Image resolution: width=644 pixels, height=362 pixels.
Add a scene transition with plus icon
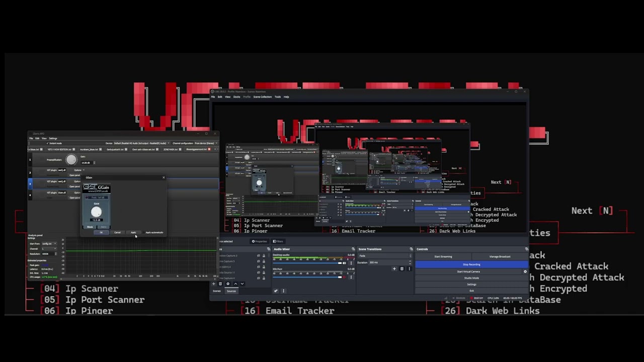(394, 269)
